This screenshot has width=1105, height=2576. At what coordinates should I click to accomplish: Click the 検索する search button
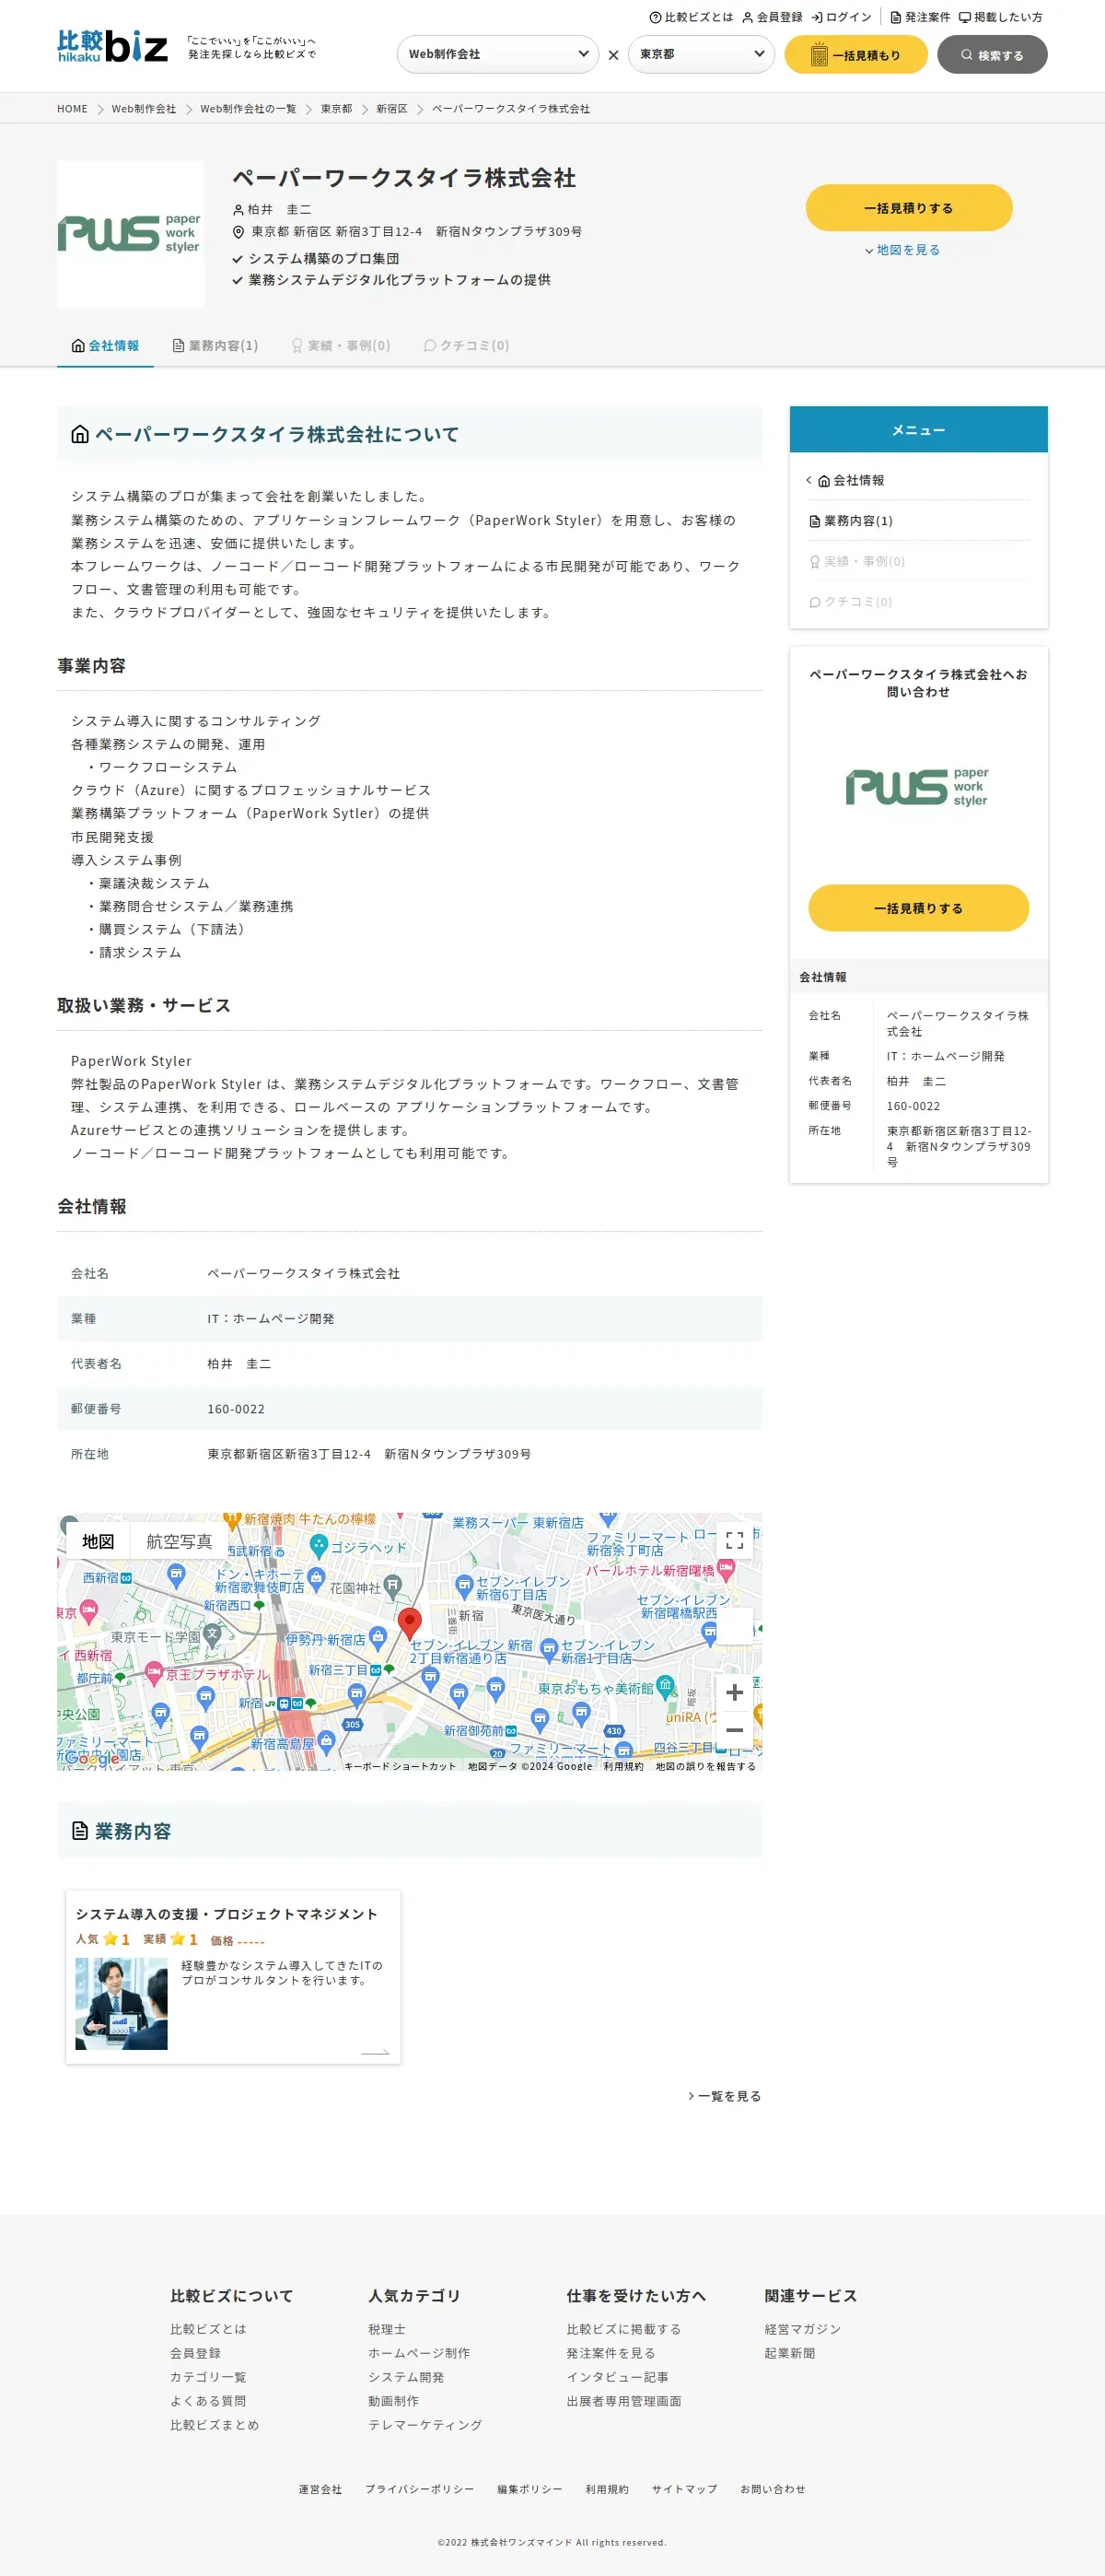tap(991, 55)
